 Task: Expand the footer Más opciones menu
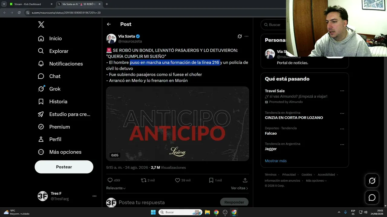(316, 181)
